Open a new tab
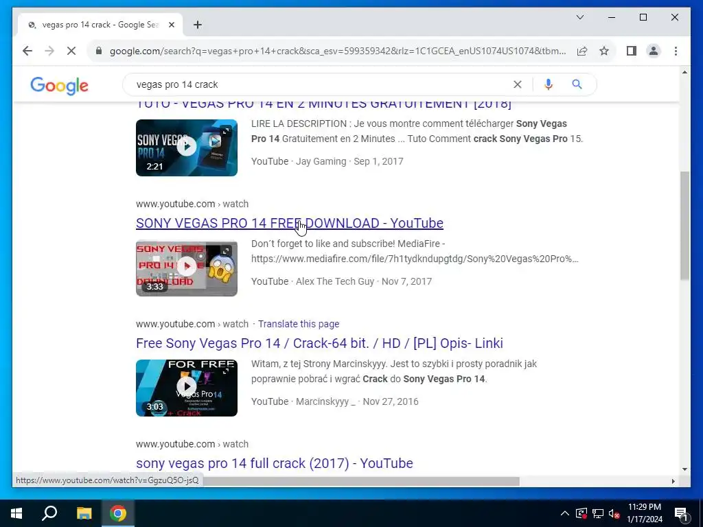 198,25
